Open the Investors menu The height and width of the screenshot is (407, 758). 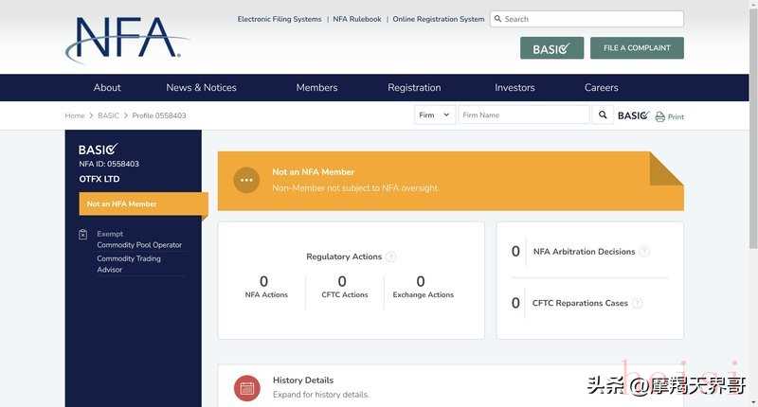pos(514,88)
